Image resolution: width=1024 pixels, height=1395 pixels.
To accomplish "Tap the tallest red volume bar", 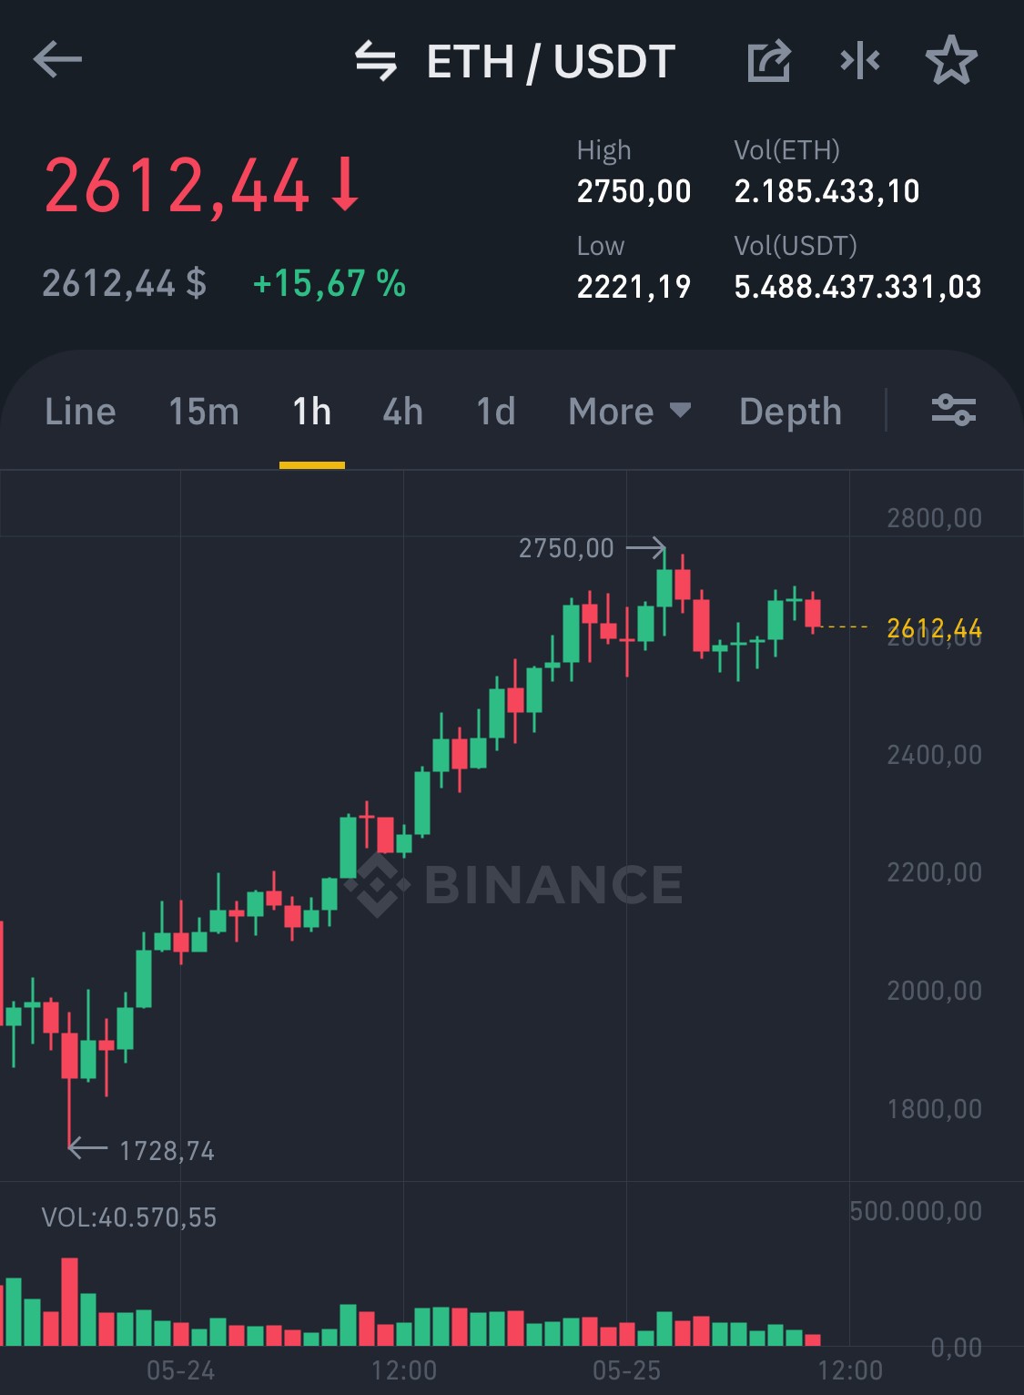I will click(69, 1301).
